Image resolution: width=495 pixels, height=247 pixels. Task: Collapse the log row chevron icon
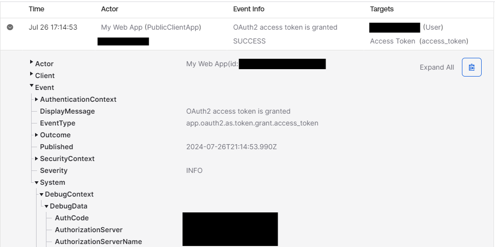click(x=10, y=28)
